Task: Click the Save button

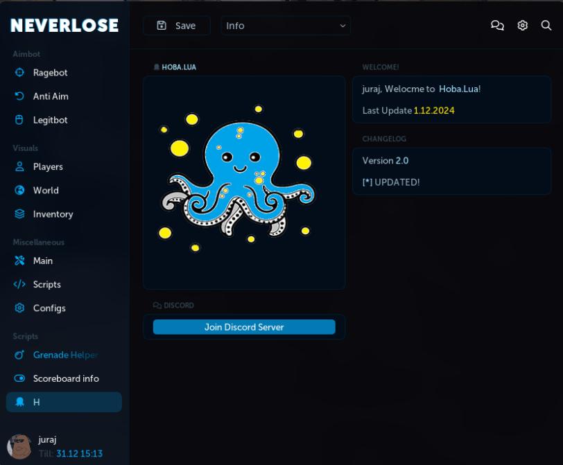Action: click(177, 26)
